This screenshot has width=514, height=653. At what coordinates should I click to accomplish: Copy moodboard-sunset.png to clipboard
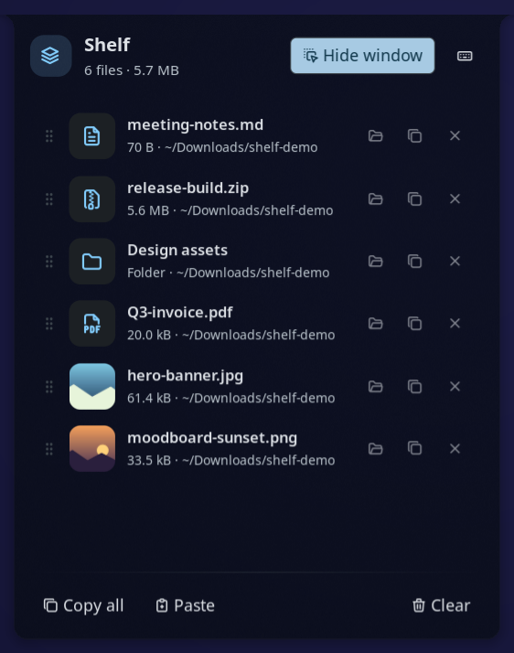[415, 448]
